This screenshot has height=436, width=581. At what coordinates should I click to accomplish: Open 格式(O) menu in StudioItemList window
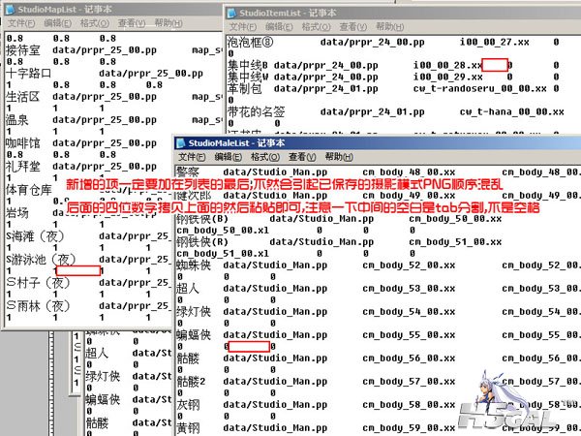(316, 27)
